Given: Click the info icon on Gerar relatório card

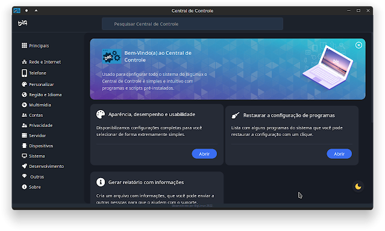Looking at the screenshot, I should (x=101, y=182).
